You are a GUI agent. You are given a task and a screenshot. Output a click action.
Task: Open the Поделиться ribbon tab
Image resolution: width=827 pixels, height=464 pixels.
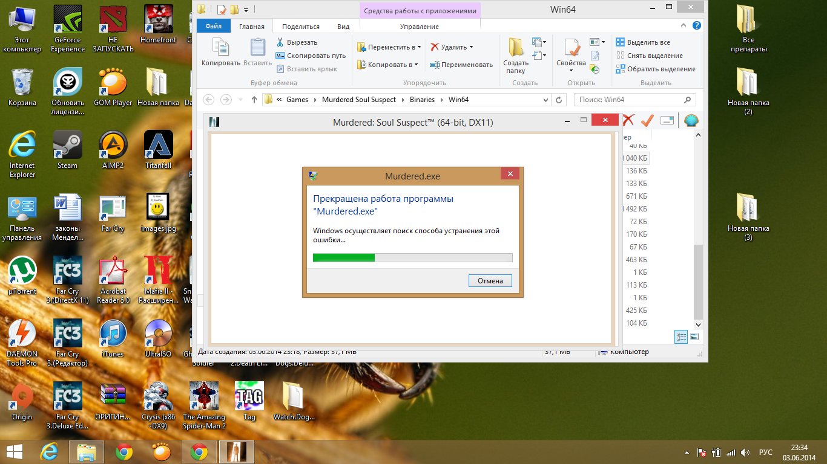click(301, 27)
